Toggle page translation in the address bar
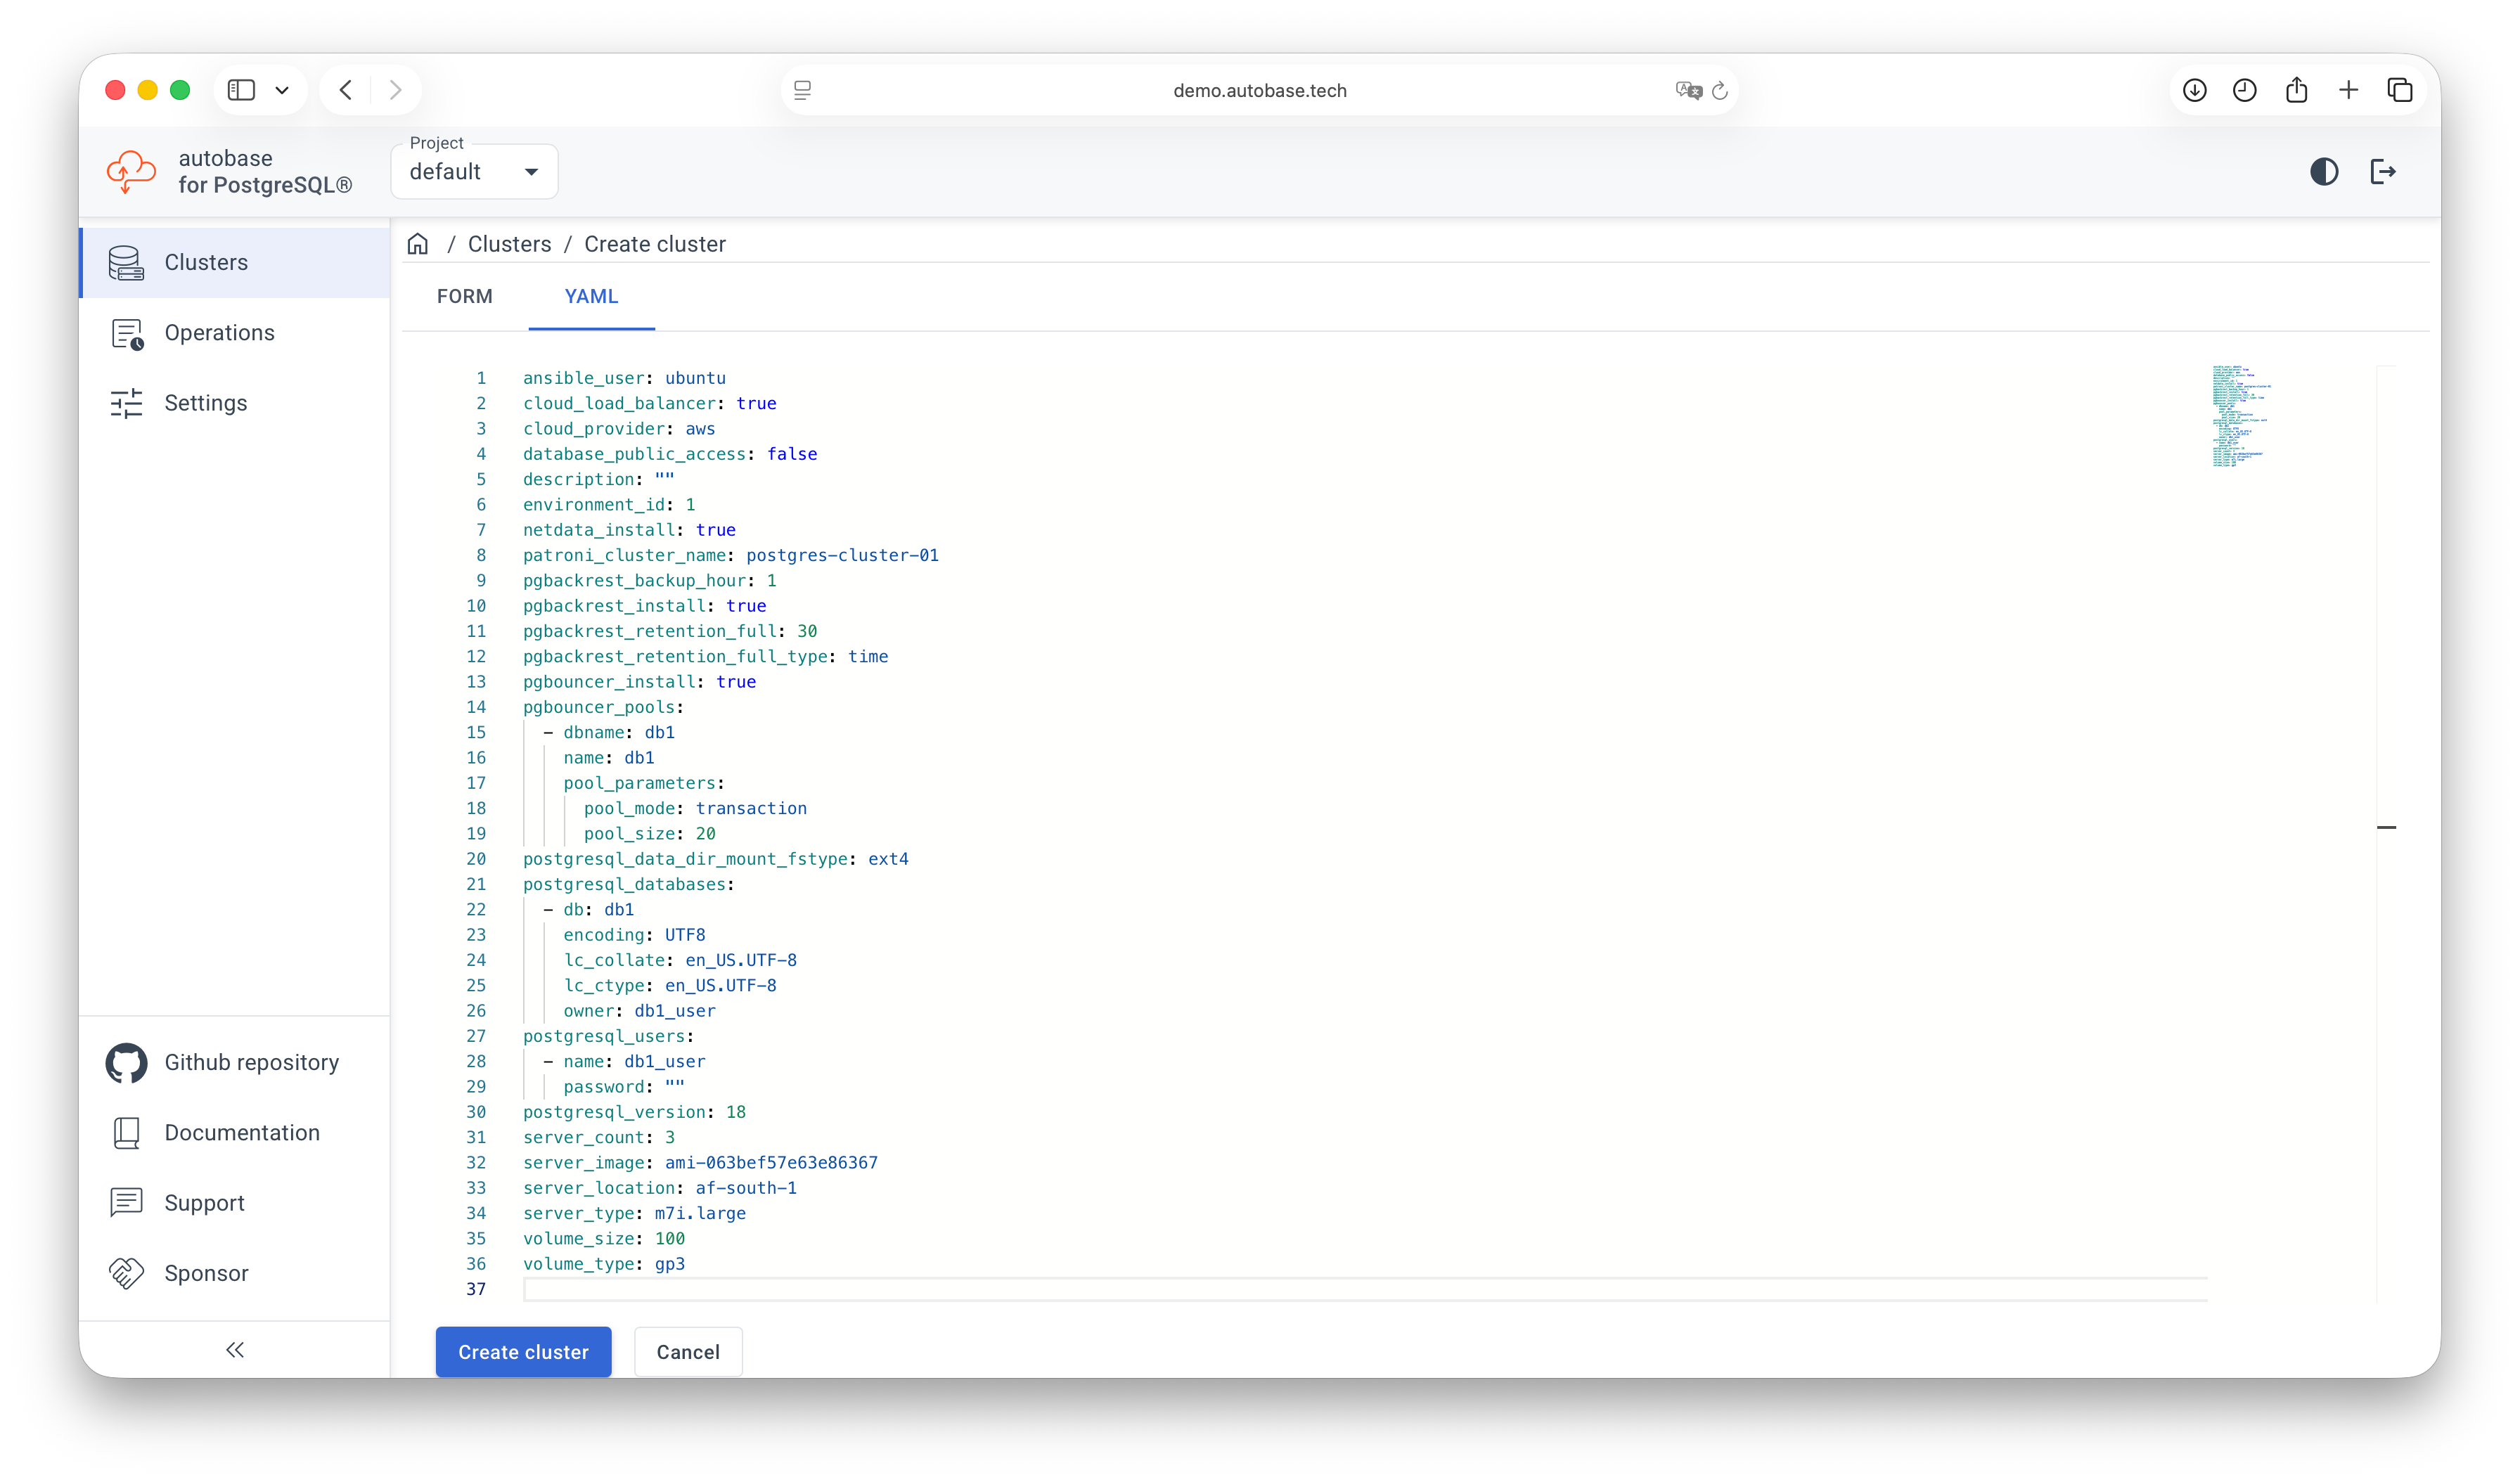 pyautogui.click(x=1689, y=90)
